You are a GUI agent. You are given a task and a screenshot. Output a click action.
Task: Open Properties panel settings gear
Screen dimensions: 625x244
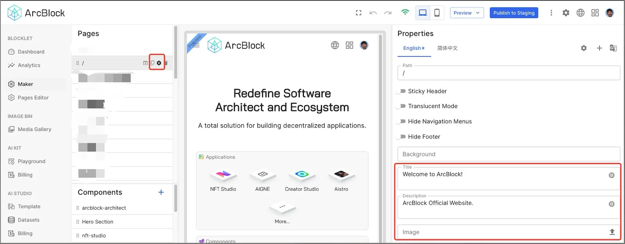(x=584, y=48)
